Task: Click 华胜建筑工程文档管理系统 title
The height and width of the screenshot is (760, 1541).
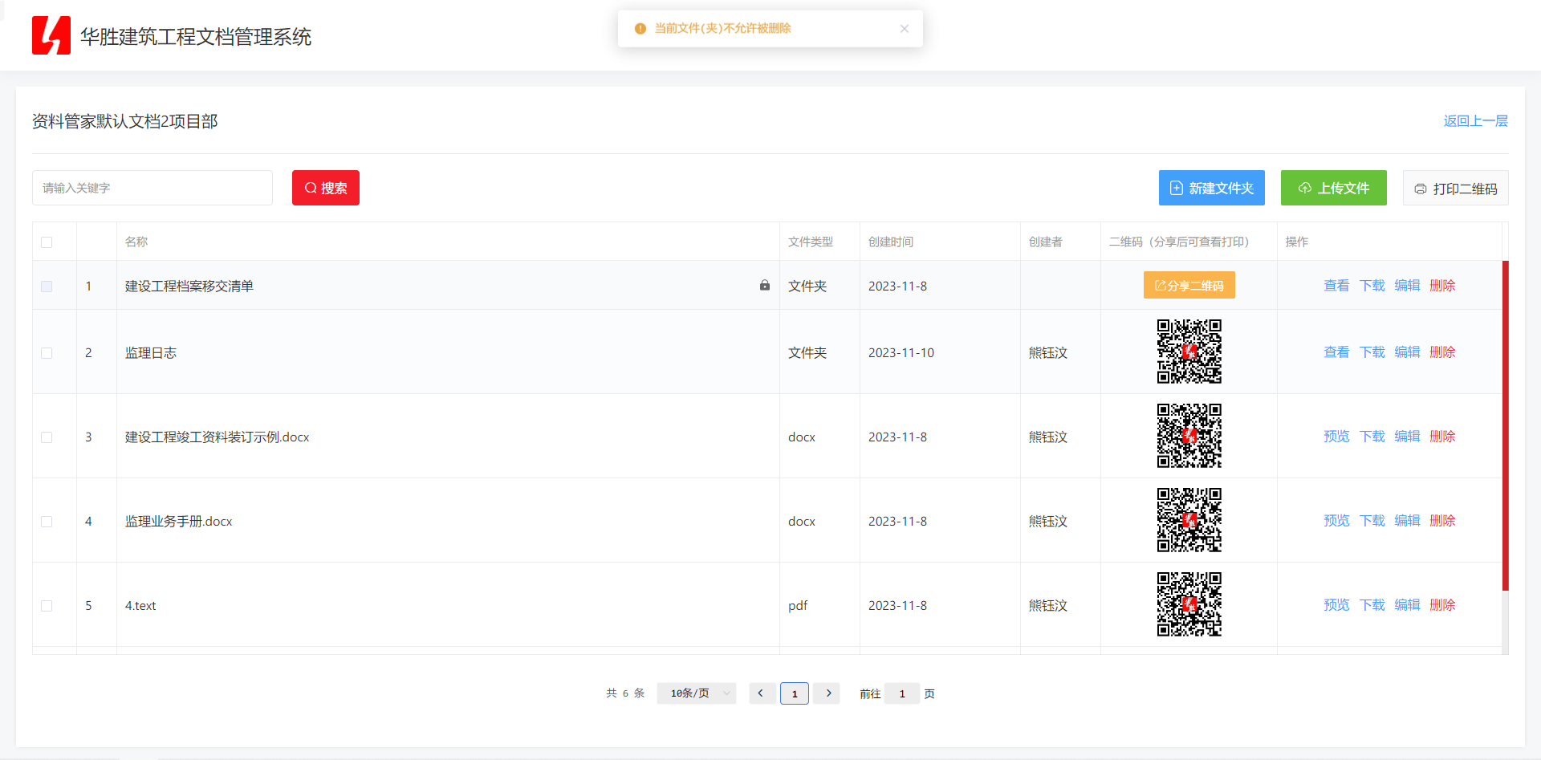Action: click(196, 37)
